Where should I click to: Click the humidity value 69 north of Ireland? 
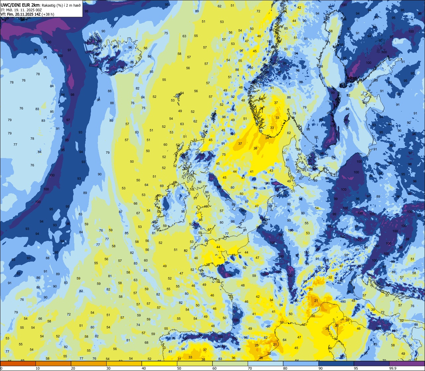tap(162, 186)
